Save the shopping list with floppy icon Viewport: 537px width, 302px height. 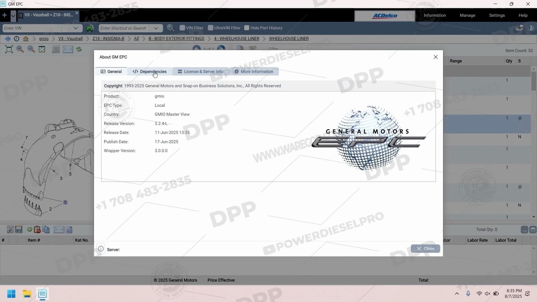point(18,230)
